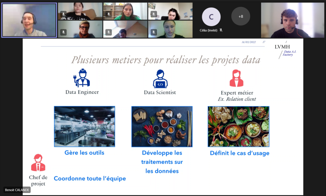Click the "Gère les outils" caption
326x196 pixels.
(x=84, y=153)
